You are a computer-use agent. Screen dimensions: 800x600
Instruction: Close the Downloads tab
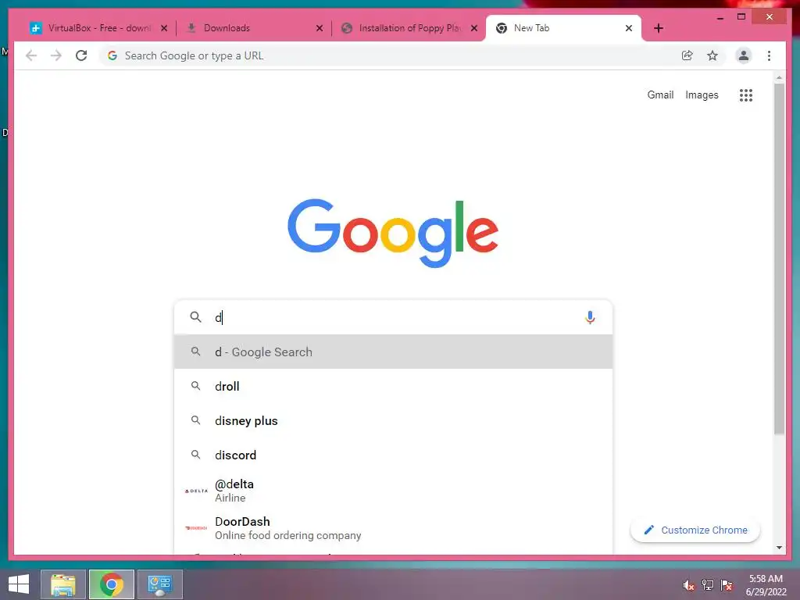tap(320, 28)
